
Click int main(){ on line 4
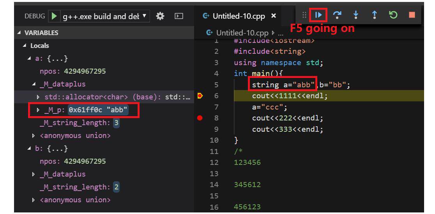click(x=258, y=74)
